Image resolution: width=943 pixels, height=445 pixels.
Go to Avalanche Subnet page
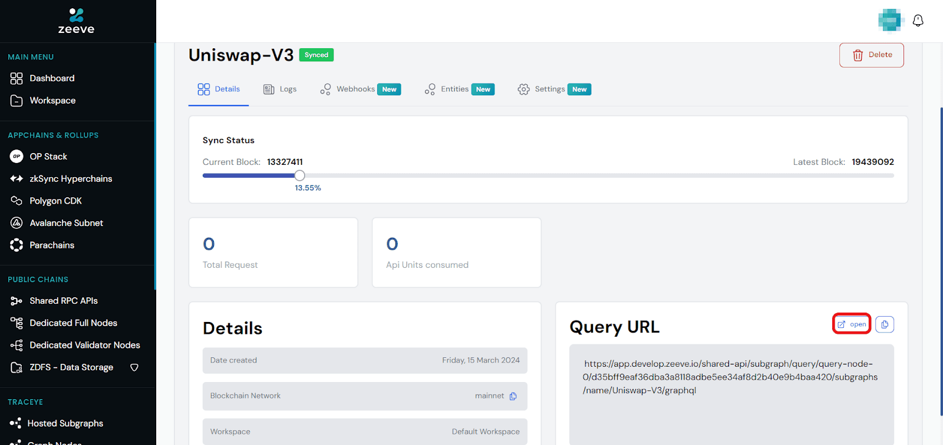point(66,223)
